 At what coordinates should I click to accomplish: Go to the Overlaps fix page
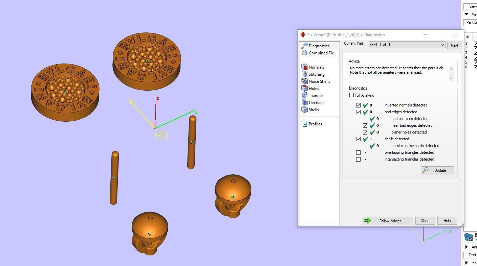pos(313,103)
